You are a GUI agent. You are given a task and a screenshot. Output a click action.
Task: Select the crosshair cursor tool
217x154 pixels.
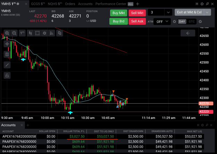pos(7,44)
